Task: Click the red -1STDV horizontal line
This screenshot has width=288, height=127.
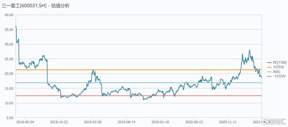Action: point(139,96)
